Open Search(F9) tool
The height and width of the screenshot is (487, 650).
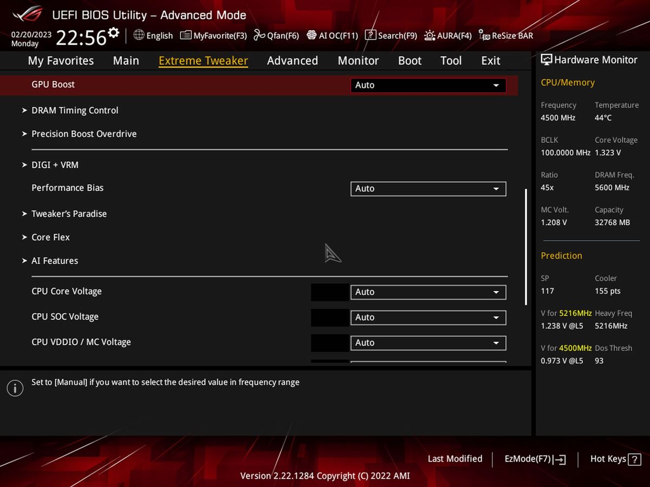pos(391,36)
